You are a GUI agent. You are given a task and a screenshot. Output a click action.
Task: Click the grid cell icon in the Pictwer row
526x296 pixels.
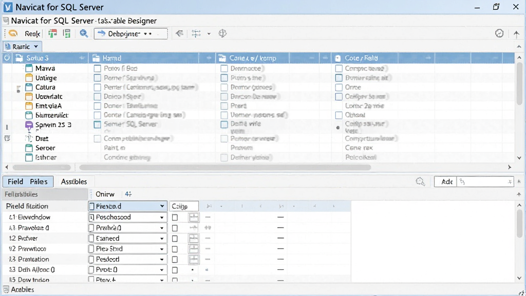(x=194, y=238)
